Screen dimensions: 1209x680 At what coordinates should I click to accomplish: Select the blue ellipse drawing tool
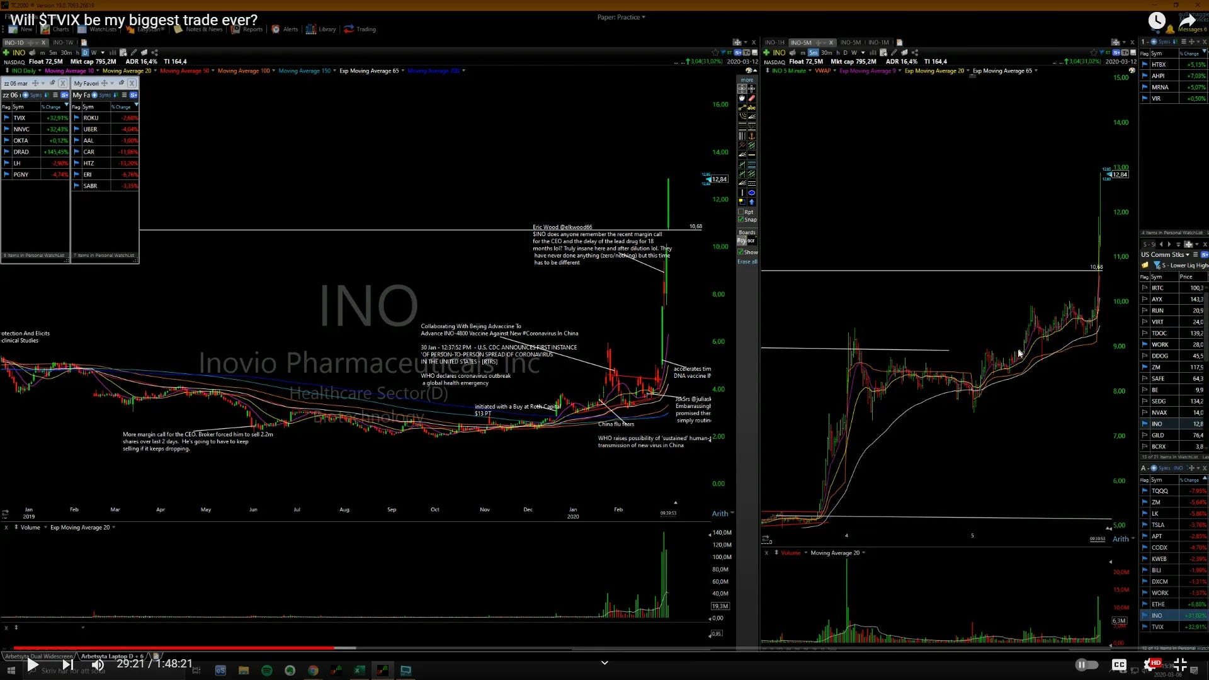[x=751, y=193]
